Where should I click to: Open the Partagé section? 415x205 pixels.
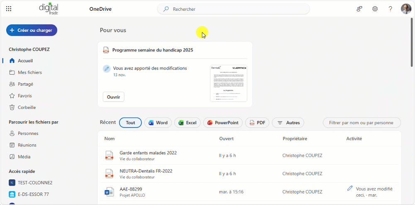[x=25, y=84]
